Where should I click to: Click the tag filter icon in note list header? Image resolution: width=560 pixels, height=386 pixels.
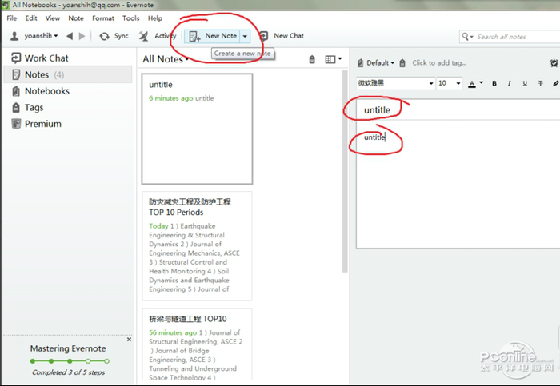(312, 59)
